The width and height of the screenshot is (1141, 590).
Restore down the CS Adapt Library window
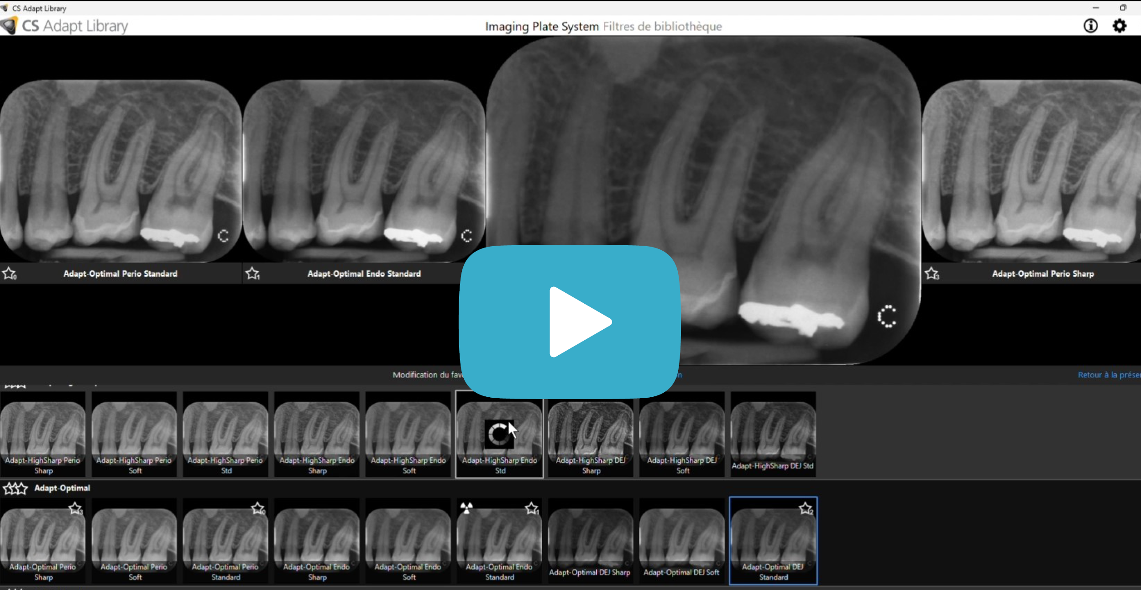(1123, 8)
